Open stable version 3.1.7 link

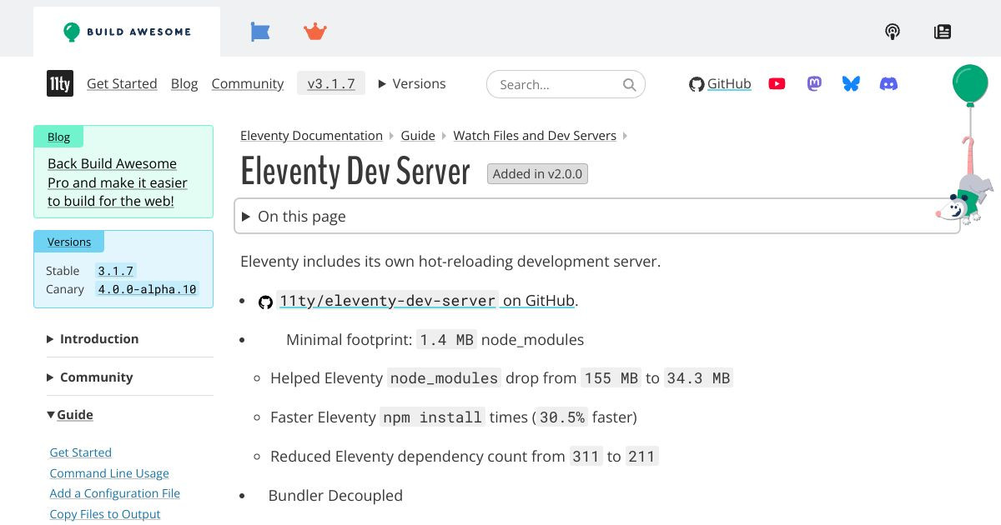[x=115, y=271]
